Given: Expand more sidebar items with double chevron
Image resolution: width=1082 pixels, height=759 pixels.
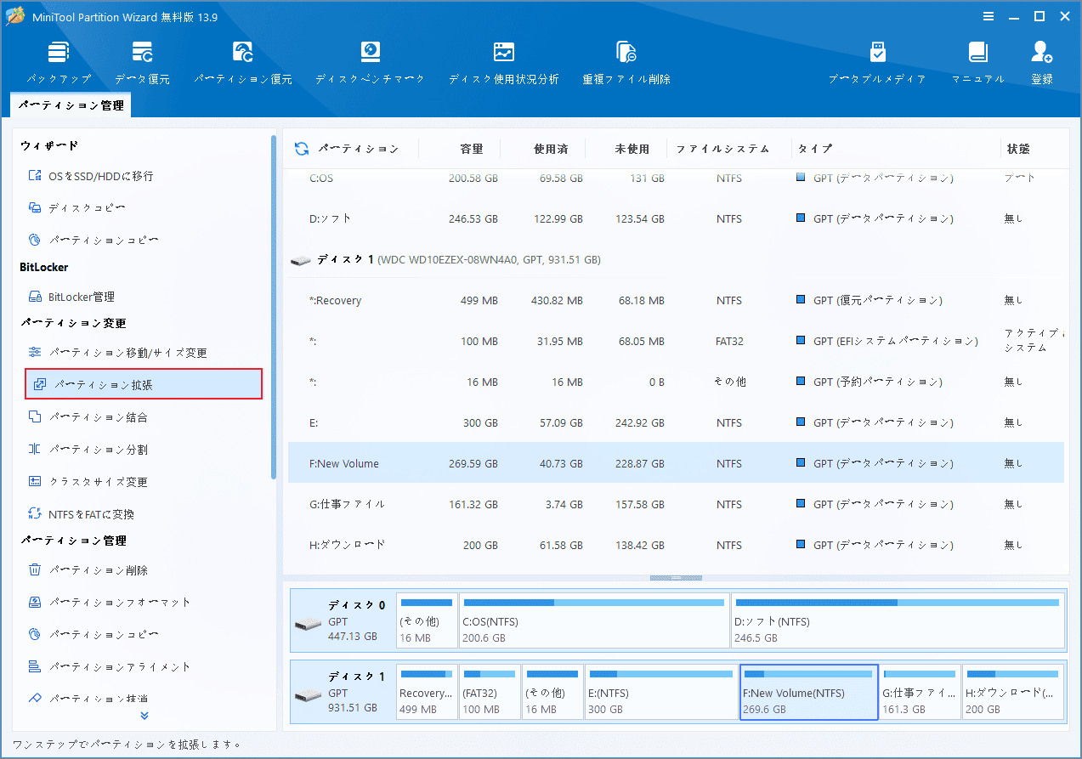Looking at the screenshot, I should tap(144, 716).
